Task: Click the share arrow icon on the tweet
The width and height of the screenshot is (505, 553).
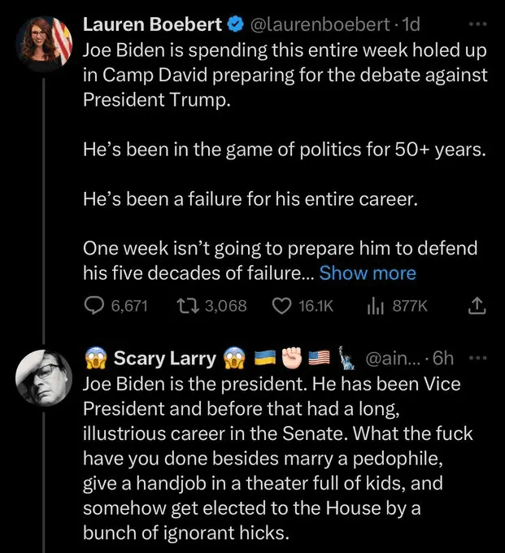Action: pyautogui.click(x=477, y=306)
